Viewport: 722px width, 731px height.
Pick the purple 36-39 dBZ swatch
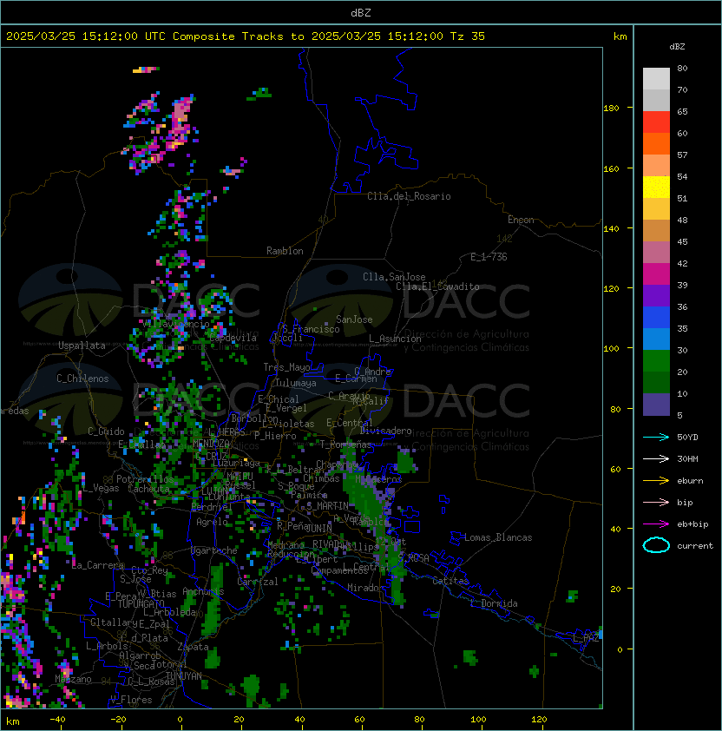656,296
